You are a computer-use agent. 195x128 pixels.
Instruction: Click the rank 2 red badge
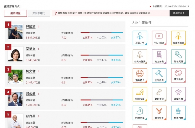[x=8, y=47]
